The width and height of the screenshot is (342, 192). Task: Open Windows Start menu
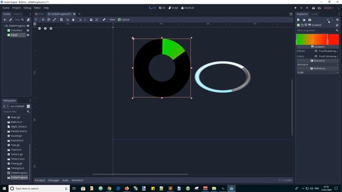(4, 188)
